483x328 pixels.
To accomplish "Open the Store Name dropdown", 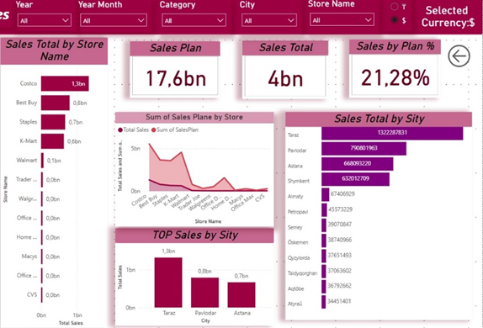I will tap(342, 19).
